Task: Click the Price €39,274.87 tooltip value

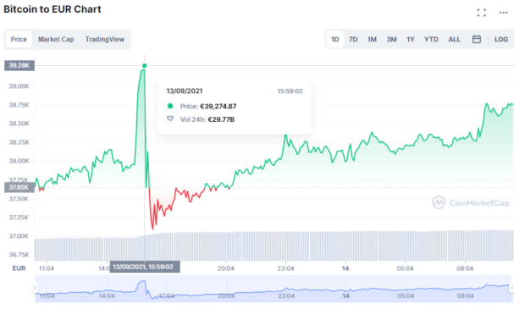Action: click(218, 107)
